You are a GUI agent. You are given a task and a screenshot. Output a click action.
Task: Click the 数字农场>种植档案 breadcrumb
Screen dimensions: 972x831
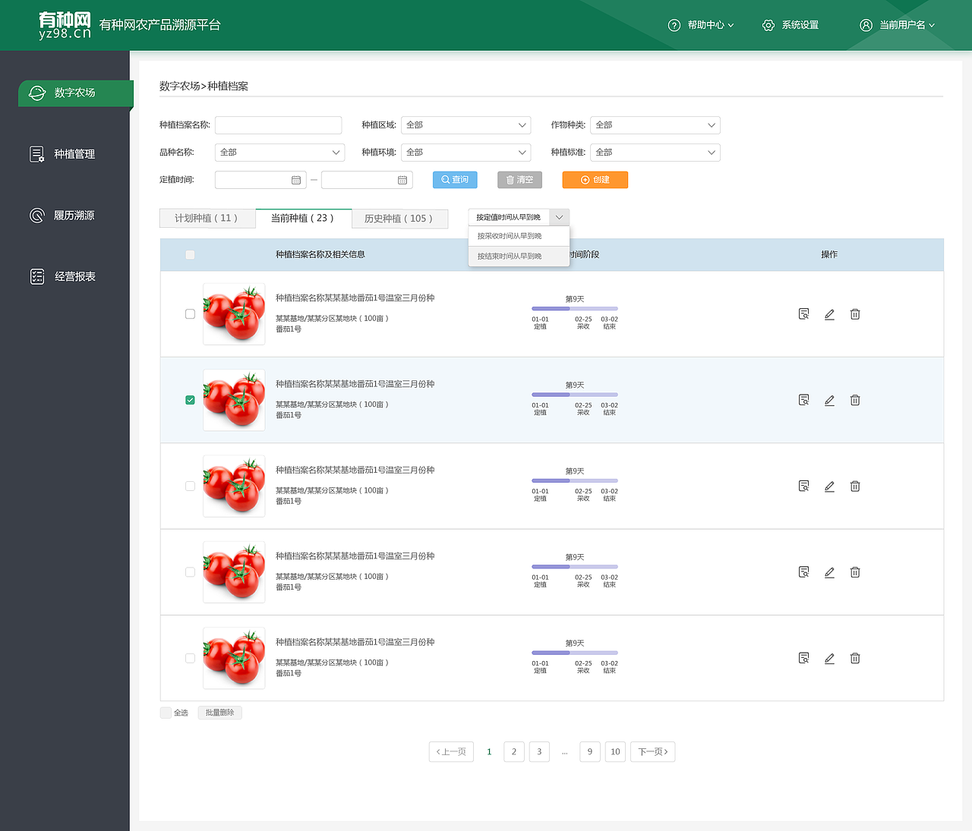[204, 86]
